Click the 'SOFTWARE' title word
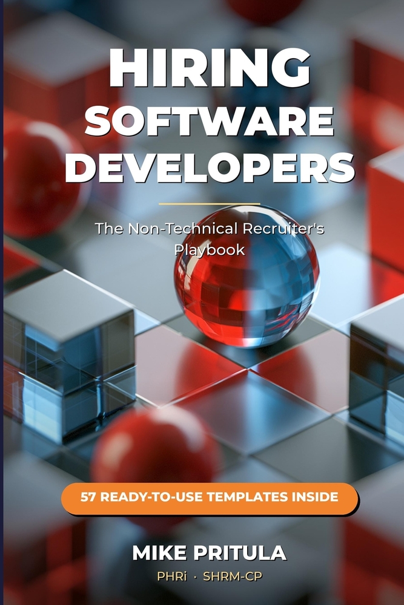404x605 pixels. click(x=210, y=121)
